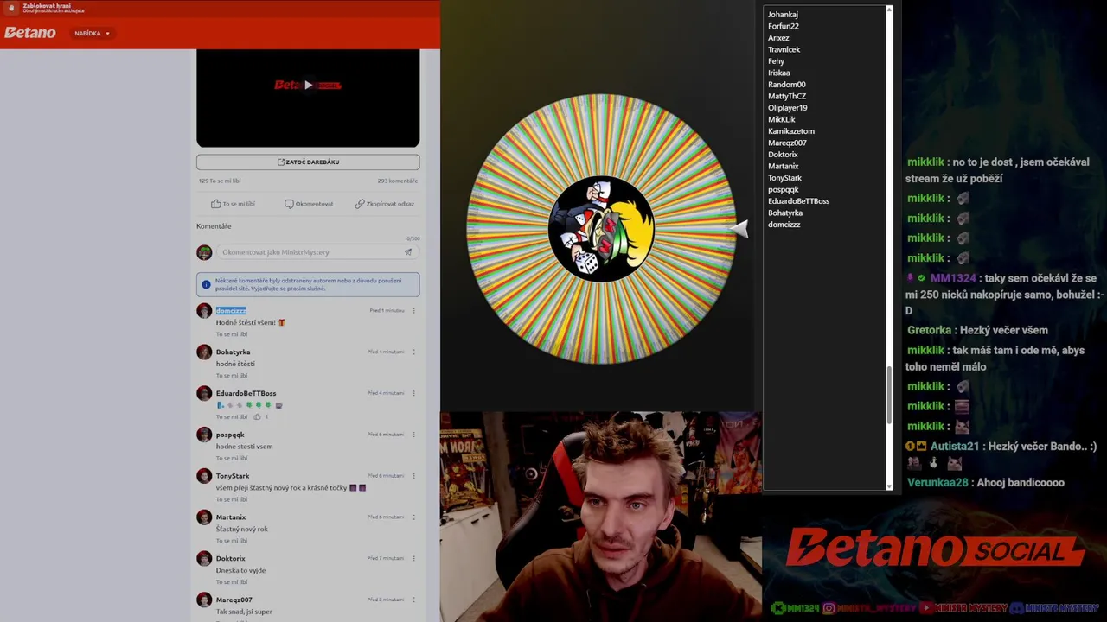Click the Gretorka username in chat
The image size is (1107, 622).
(x=931, y=330)
